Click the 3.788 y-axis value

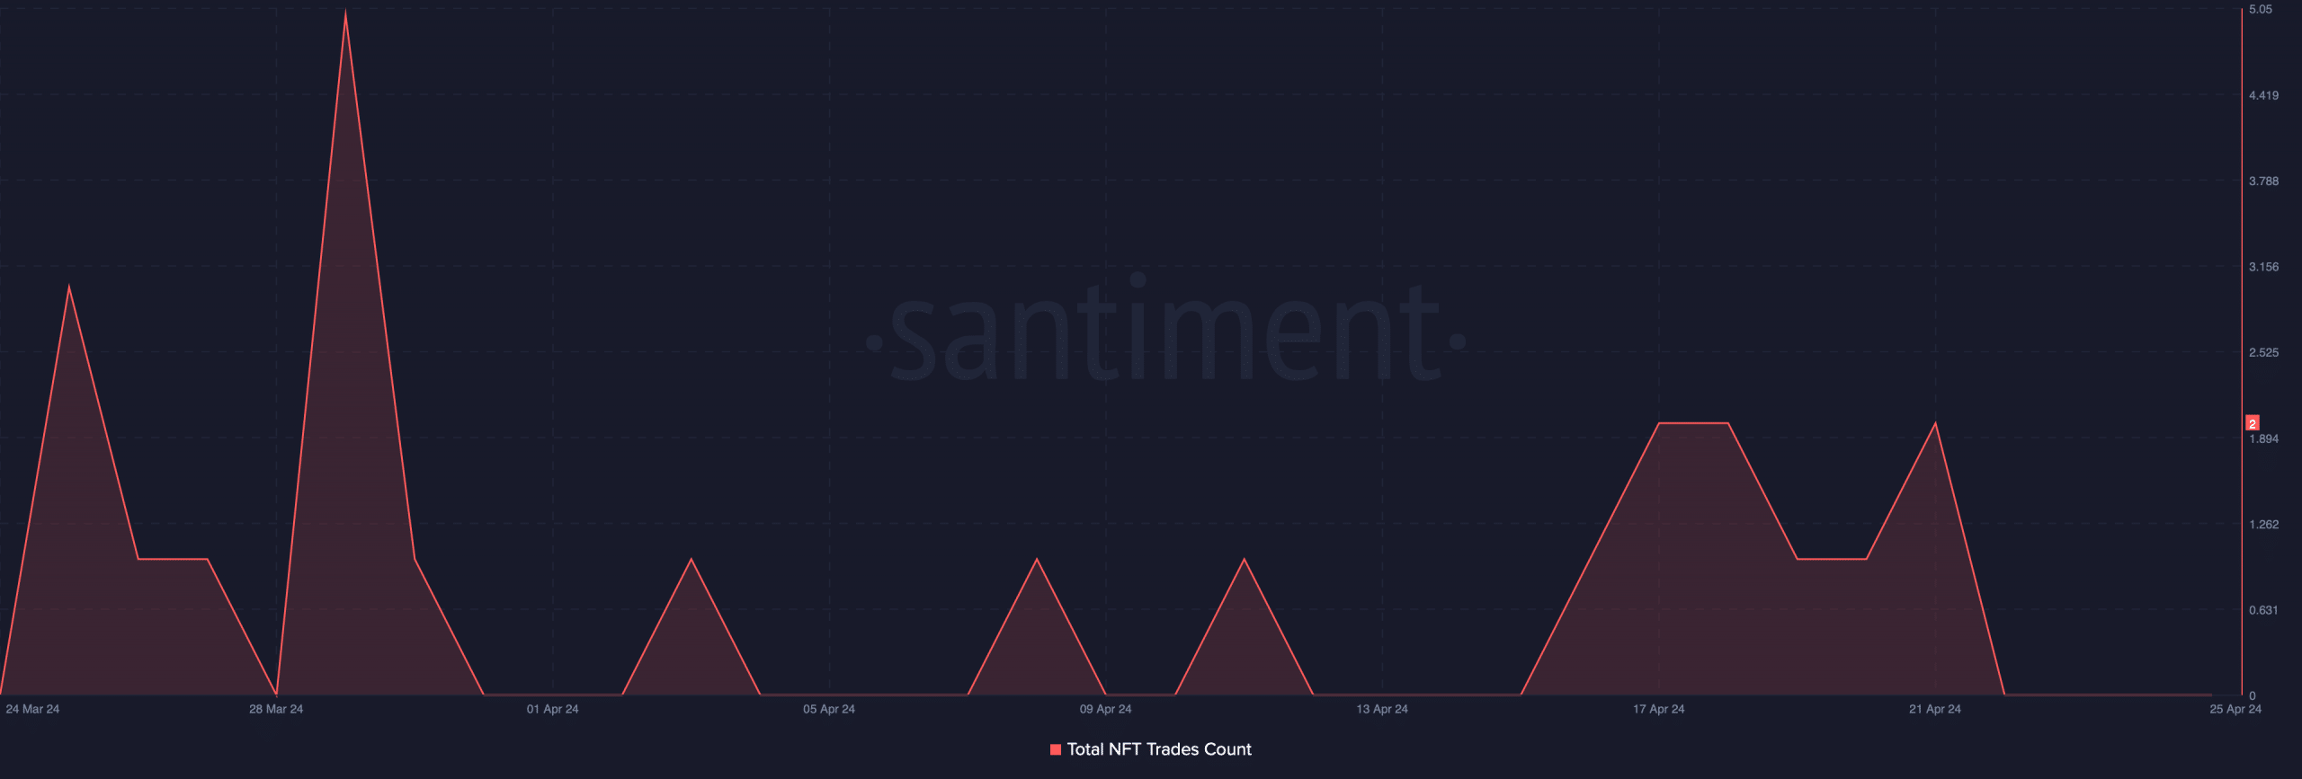pos(2263,181)
